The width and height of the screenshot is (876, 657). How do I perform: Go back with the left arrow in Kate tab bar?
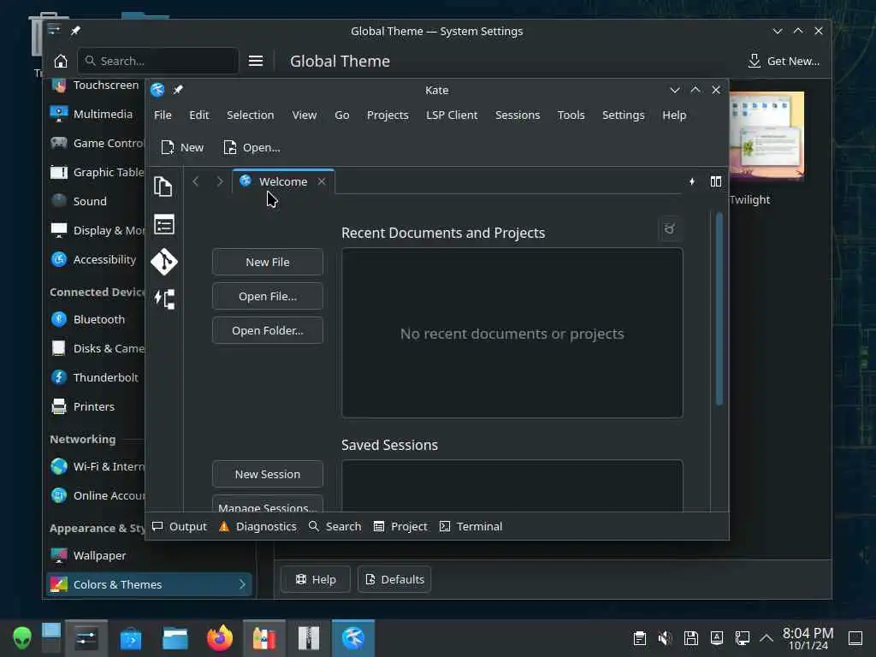tap(196, 181)
